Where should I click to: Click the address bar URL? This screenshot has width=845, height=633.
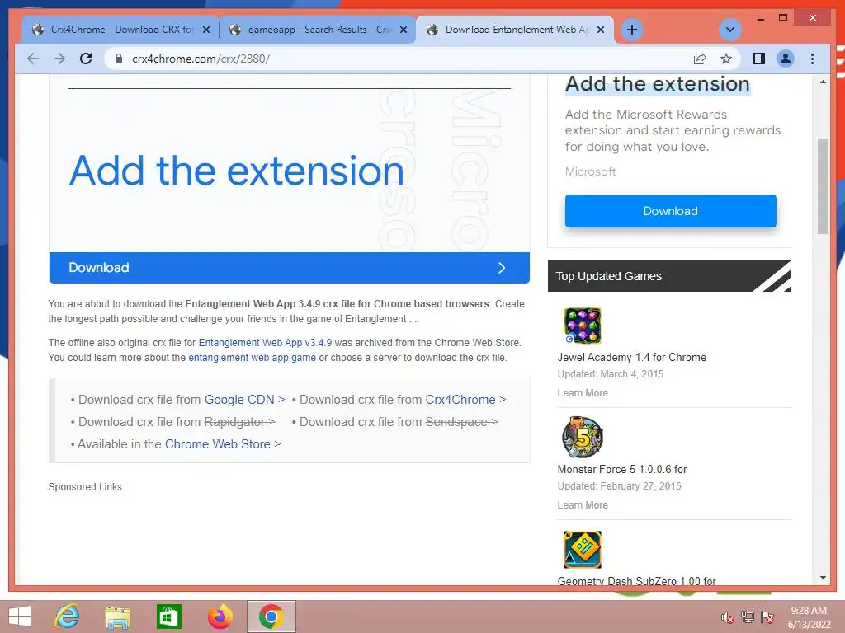[201, 59]
